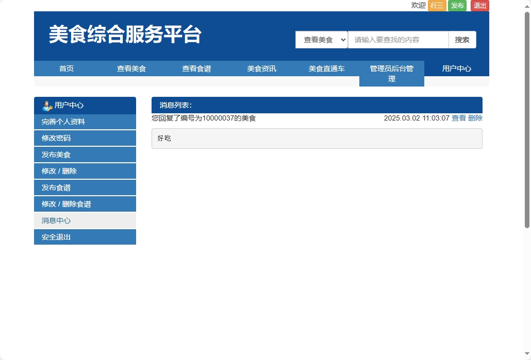Open the 用户中心 tab
This screenshot has height=360, width=531.
456,68
